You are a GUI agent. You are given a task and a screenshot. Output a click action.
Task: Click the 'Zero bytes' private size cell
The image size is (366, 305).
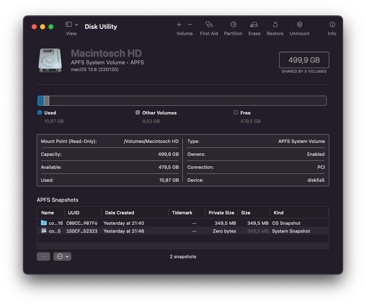224,231
